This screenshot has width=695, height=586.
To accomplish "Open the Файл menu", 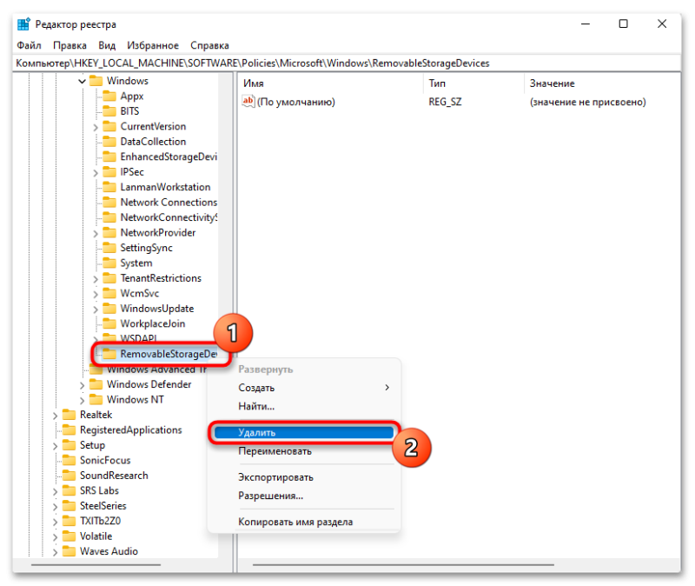I will point(29,45).
